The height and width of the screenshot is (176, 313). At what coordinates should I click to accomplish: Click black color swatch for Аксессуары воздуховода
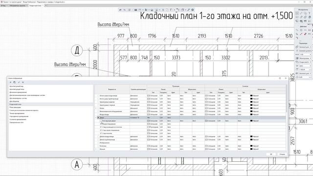pyautogui.click(x=251, y=96)
